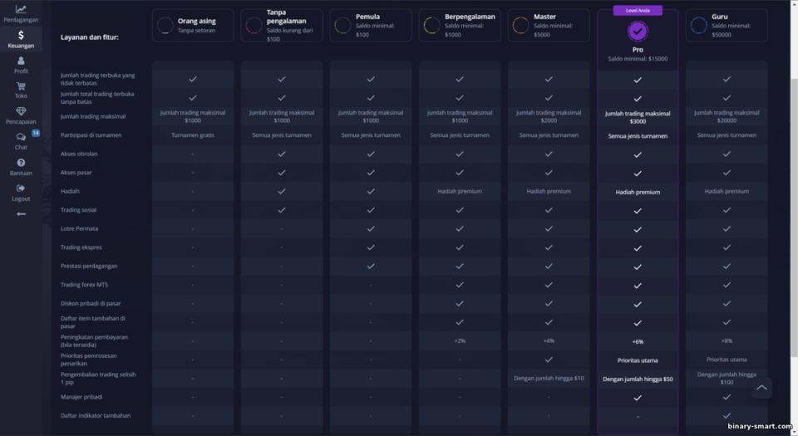Select the Pemula level card
Screen dimensions: 798x436
(x=371, y=26)
